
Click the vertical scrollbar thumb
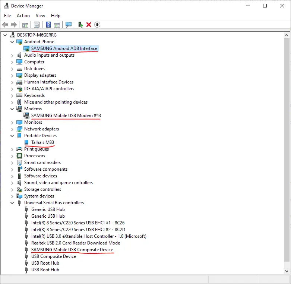pyautogui.click(x=287, y=149)
